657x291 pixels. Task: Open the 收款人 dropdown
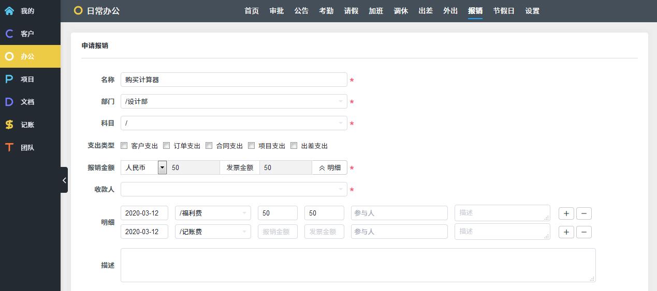(233, 189)
